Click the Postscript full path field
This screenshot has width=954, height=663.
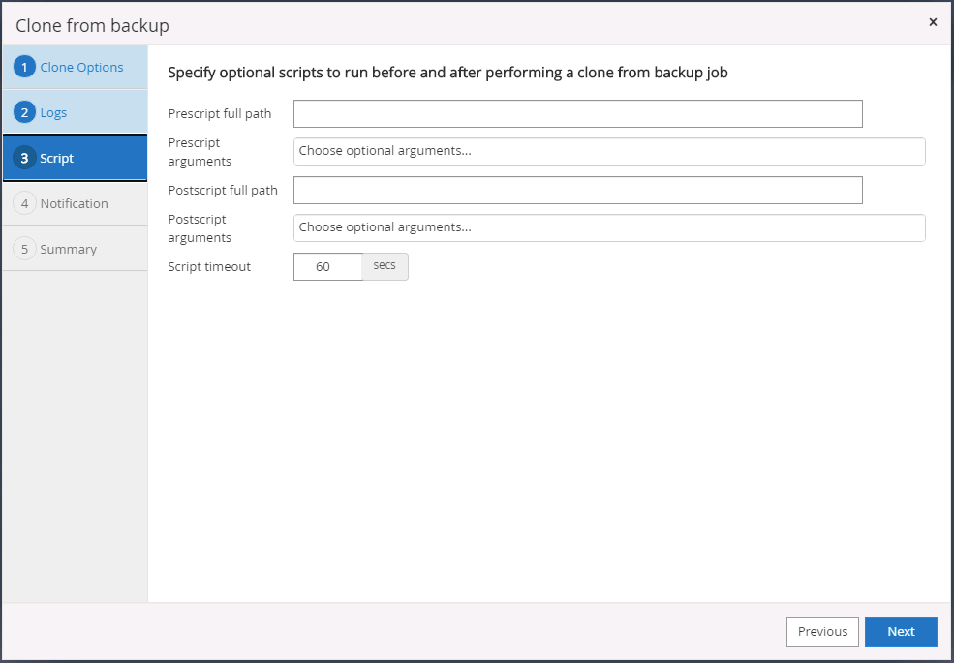[x=577, y=190]
